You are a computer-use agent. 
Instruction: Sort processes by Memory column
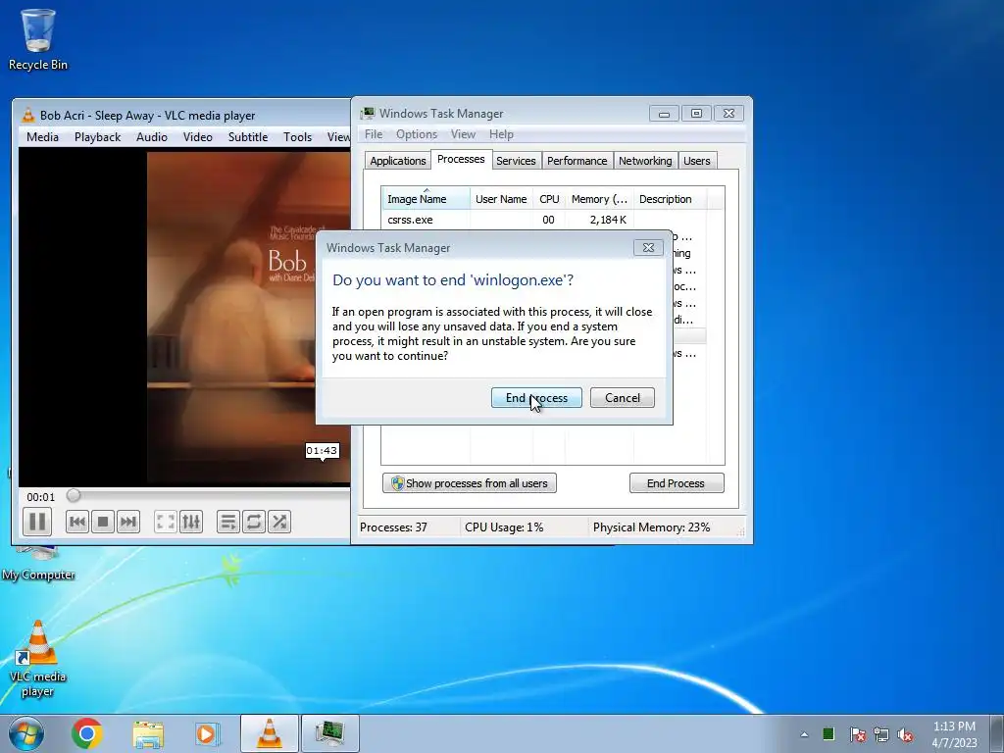tap(599, 199)
